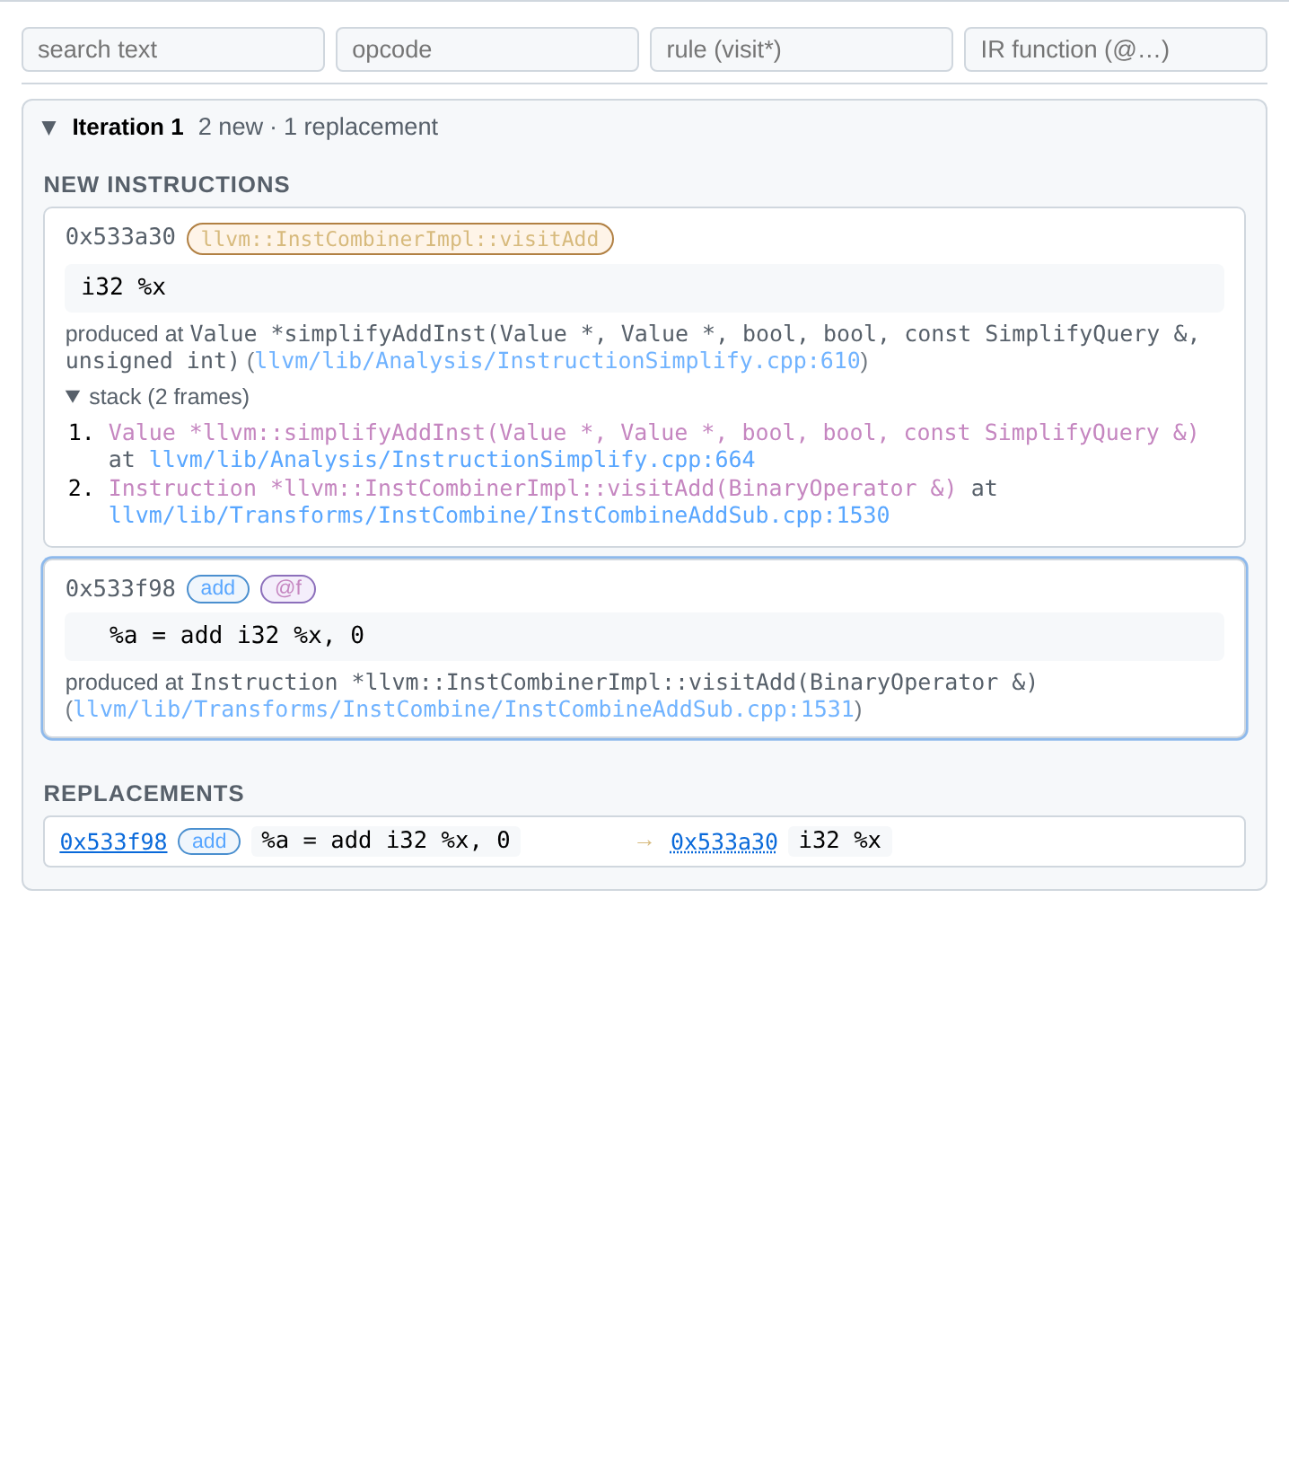Image resolution: width=1289 pixels, height=1471 pixels.
Task: Click the add opcode tag on 0x533f98 card
Action: (x=218, y=588)
